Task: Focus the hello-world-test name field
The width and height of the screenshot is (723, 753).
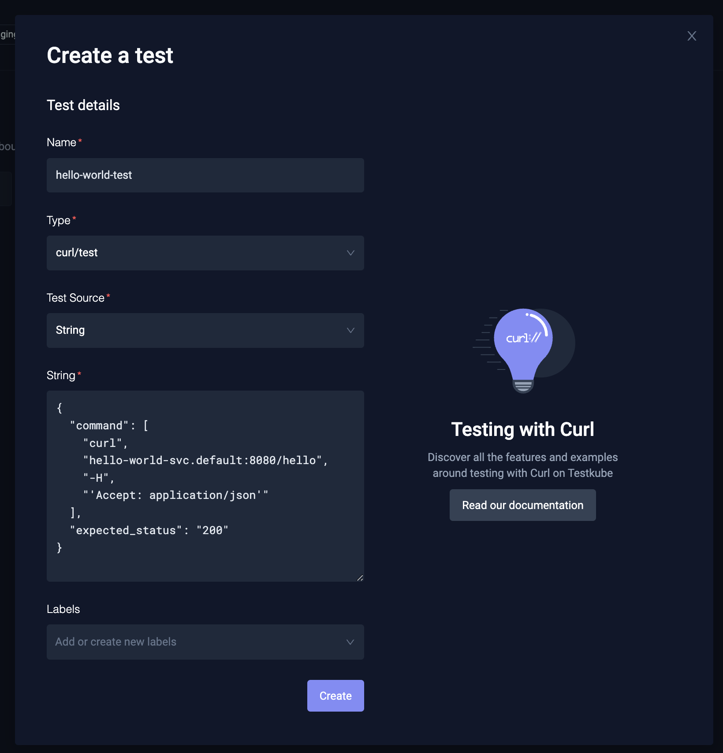Action: (205, 175)
